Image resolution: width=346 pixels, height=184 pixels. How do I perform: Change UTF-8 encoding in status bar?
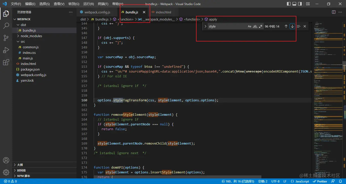pos(275,181)
